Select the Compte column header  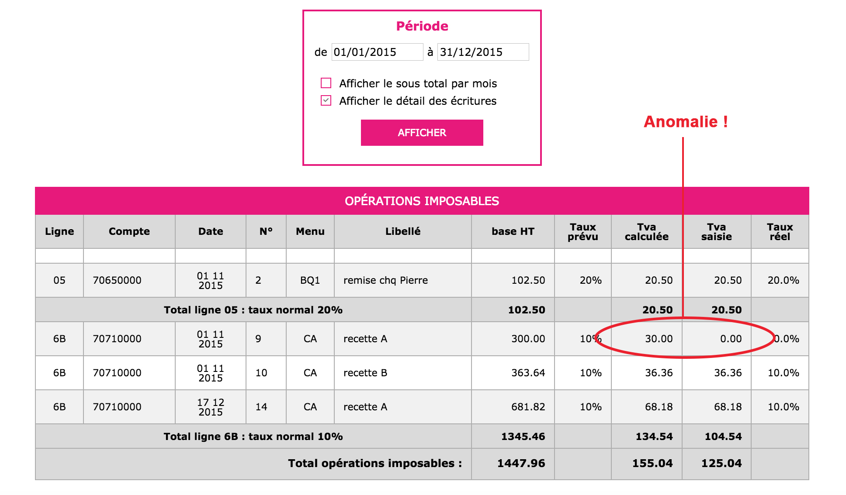coord(129,231)
